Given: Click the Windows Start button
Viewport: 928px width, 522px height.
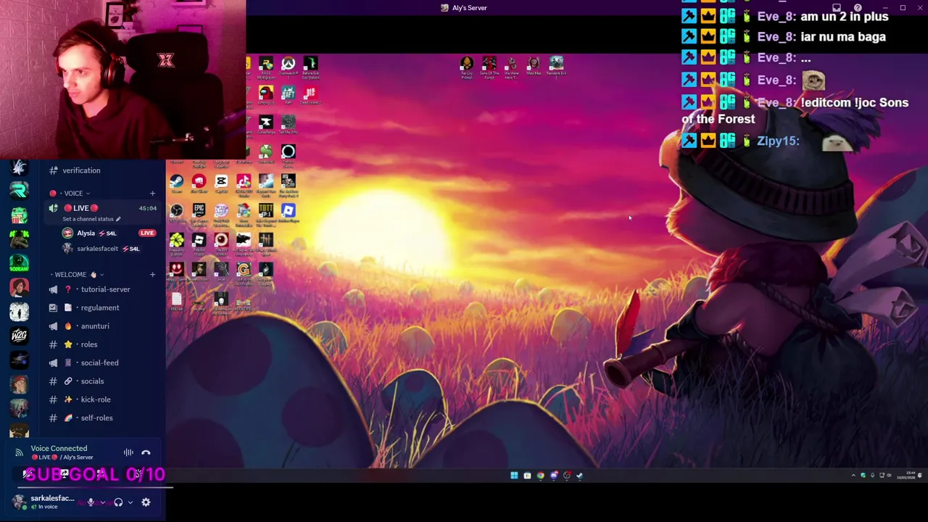Looking at the screenshot, I should click(x=514, y=475).
